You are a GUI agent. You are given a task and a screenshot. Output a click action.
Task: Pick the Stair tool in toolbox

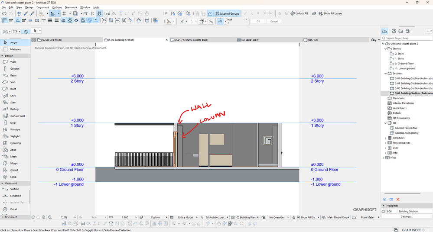[13, 103]
